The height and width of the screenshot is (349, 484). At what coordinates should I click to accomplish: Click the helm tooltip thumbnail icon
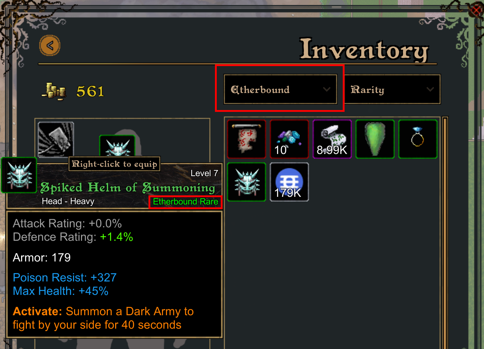[19, 175]
